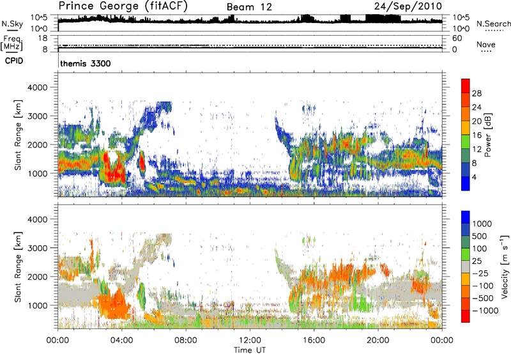Click the 'Time UT' axis title
The image size is (511, 354).
[250, 350]
